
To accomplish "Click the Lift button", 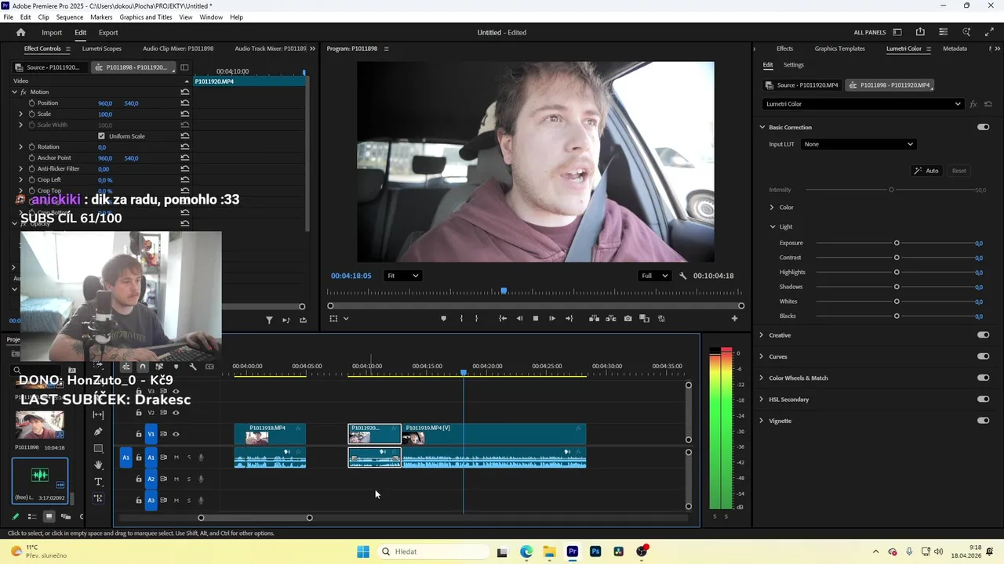I will 594,318.
